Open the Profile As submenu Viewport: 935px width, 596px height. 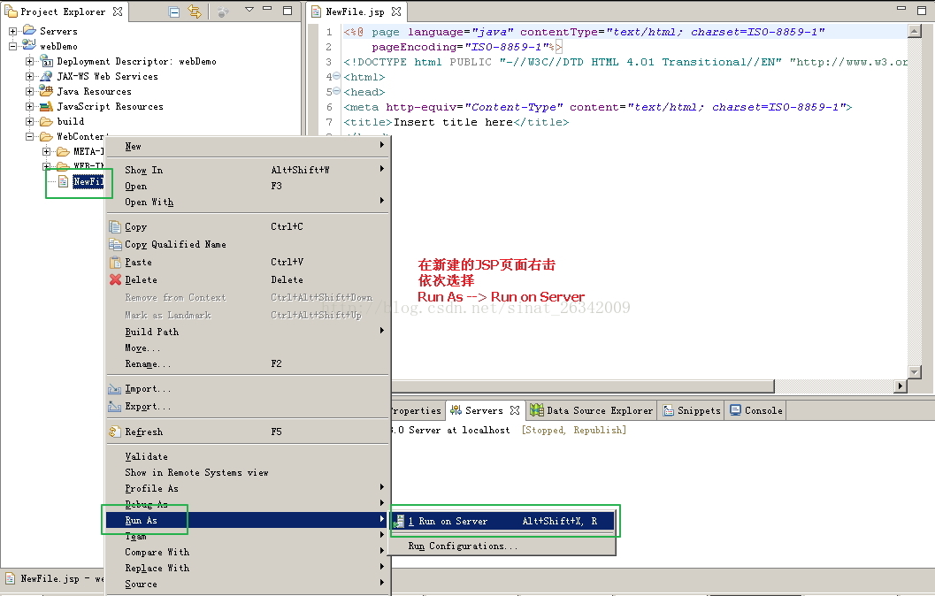[x=248, y=488]
